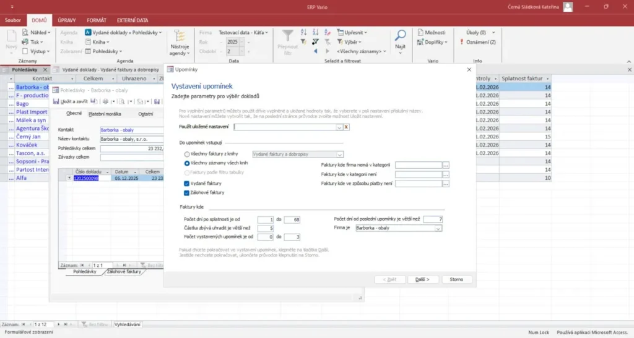Screen dimensions: 634x338
Task: Click the red X beside saved settings
Action: 347,127
